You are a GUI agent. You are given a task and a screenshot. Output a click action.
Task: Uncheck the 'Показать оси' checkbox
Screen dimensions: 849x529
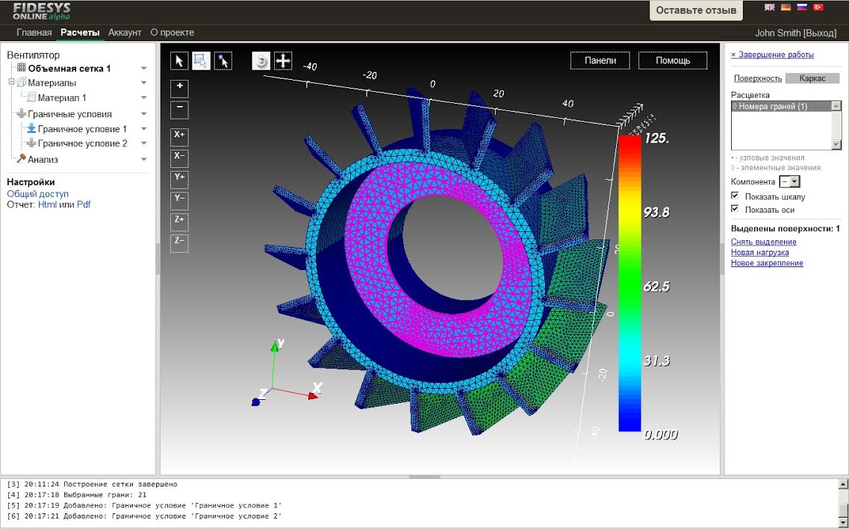(x=735, y=210)
